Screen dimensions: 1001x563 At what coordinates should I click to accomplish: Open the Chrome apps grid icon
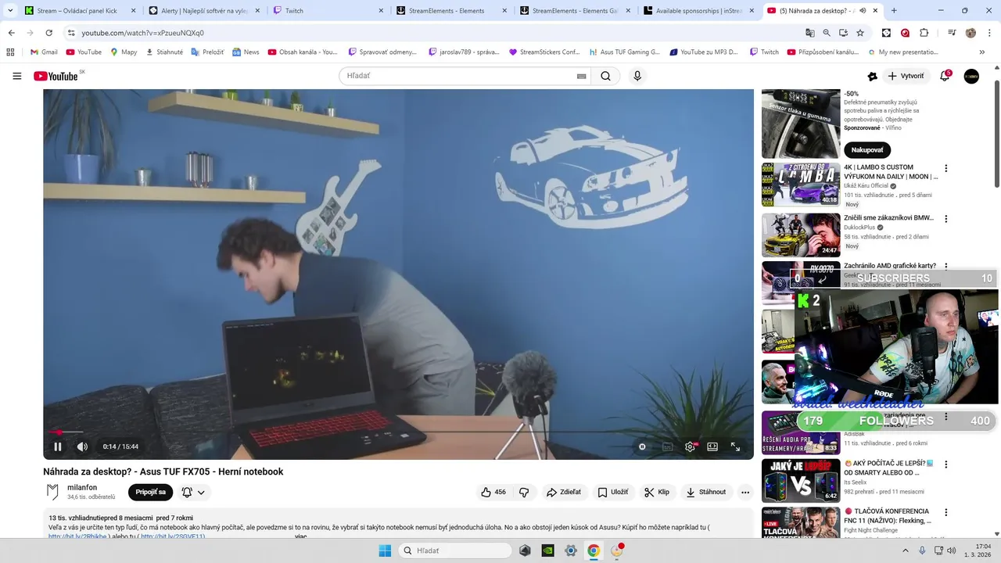(10, 52)
